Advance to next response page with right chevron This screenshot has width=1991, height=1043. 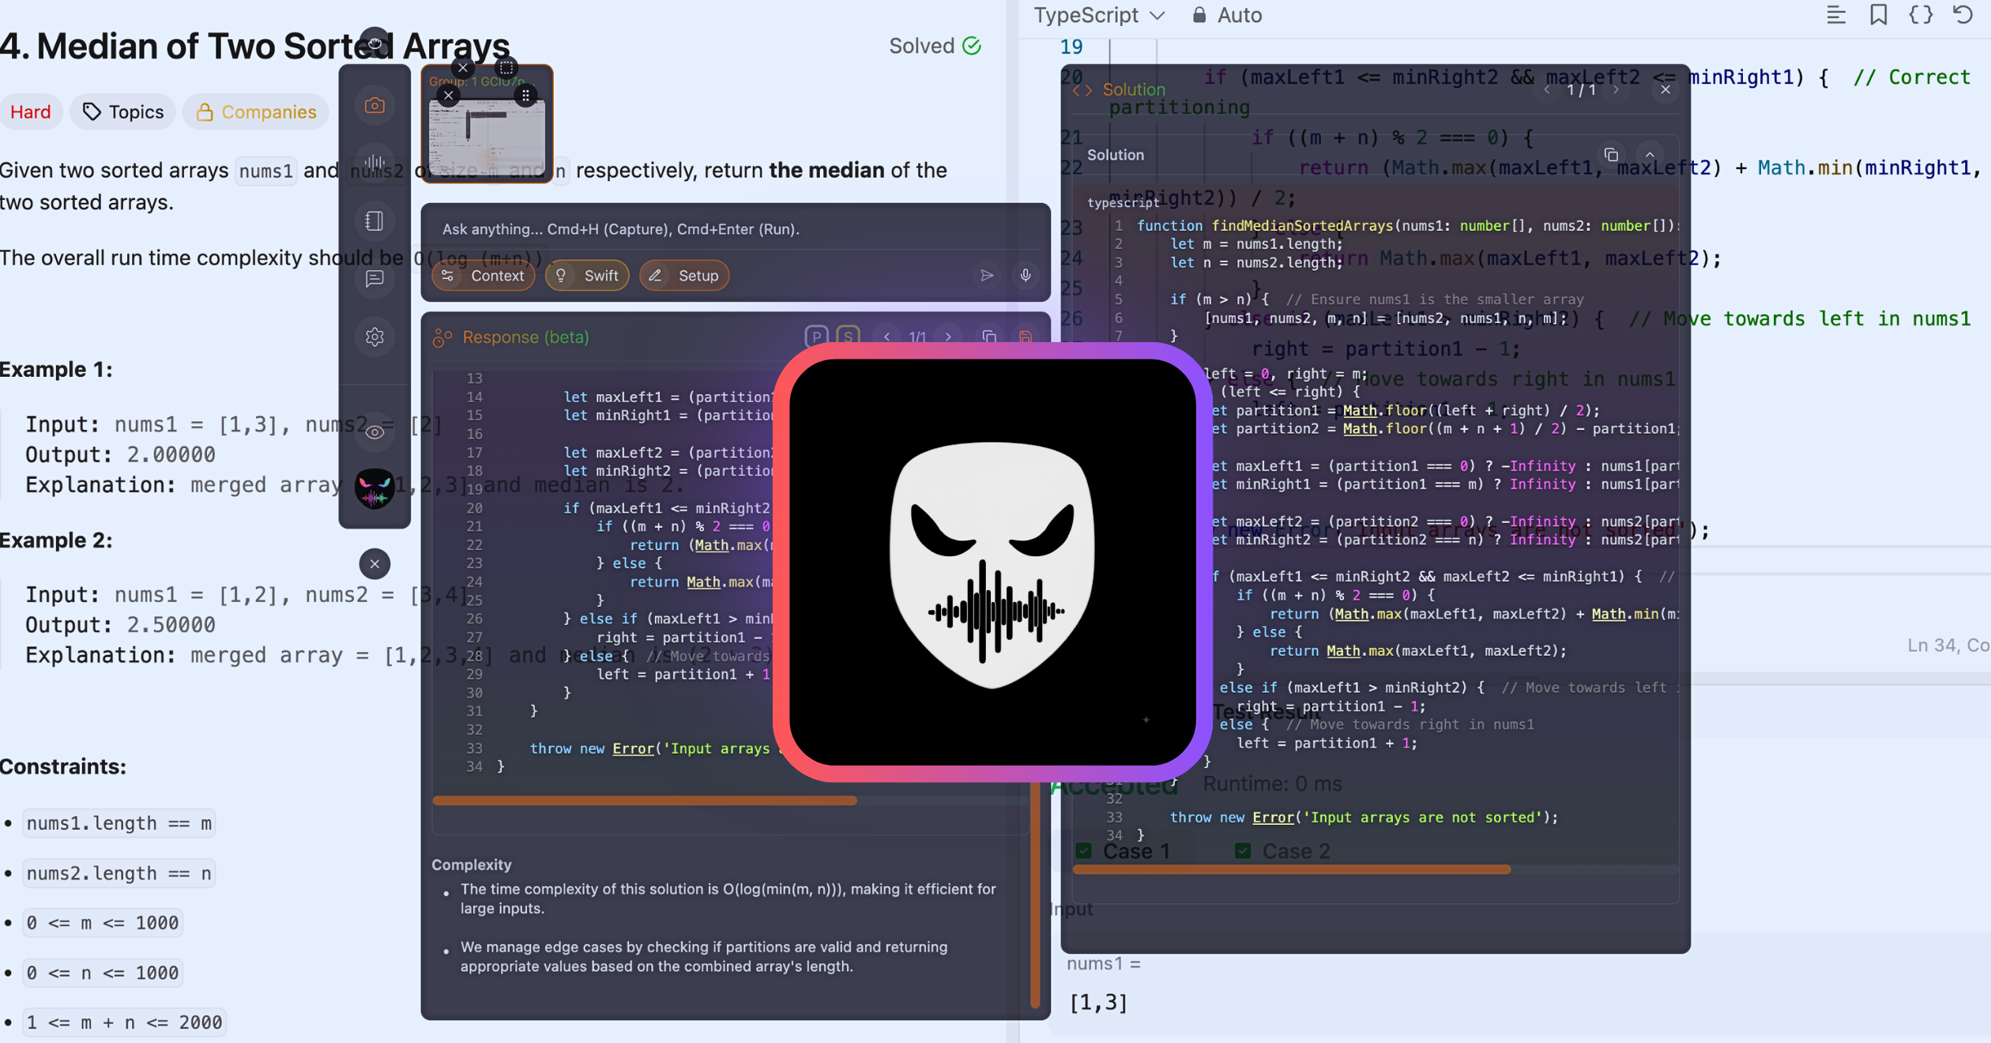point(947,336)
